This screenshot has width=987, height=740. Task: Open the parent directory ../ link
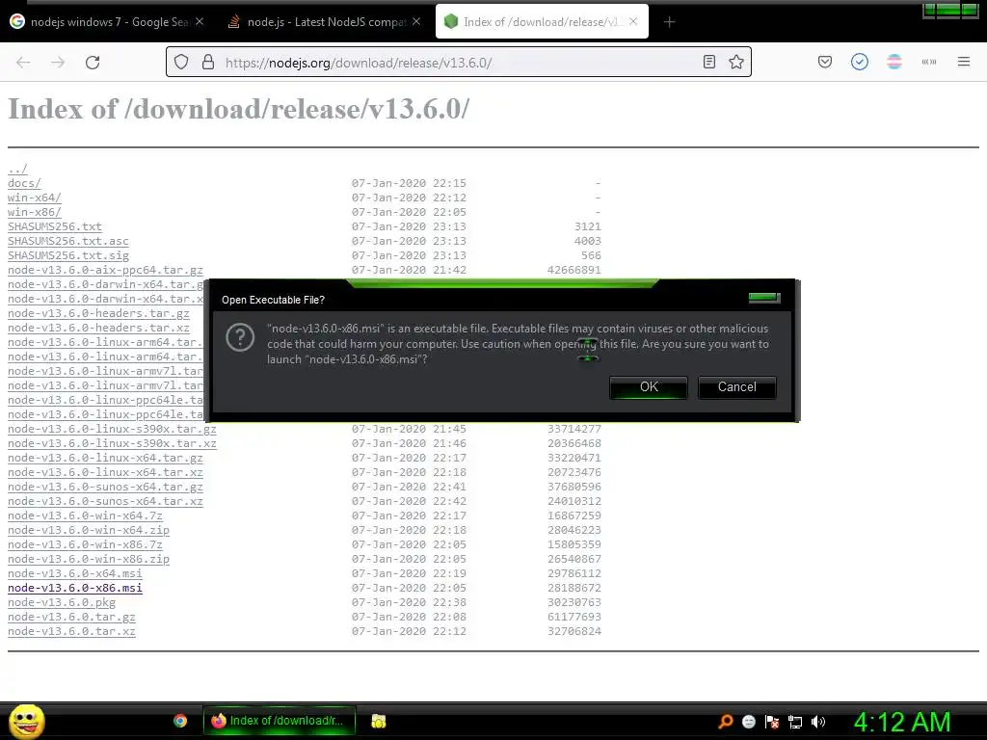(17, 169)
